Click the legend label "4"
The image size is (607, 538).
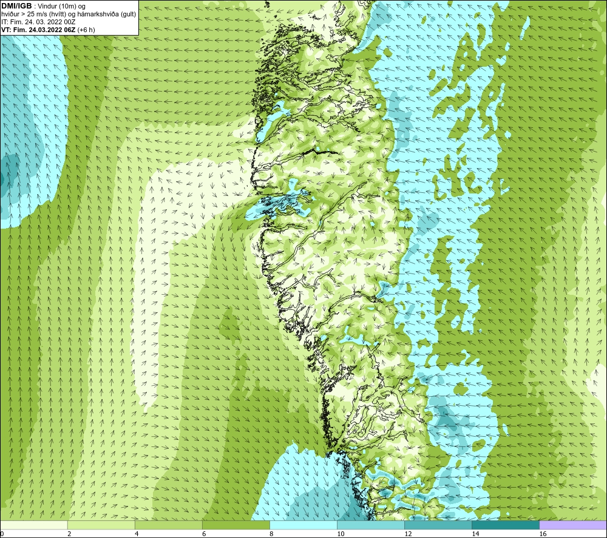pyautogui.click(x=137, y=534)
